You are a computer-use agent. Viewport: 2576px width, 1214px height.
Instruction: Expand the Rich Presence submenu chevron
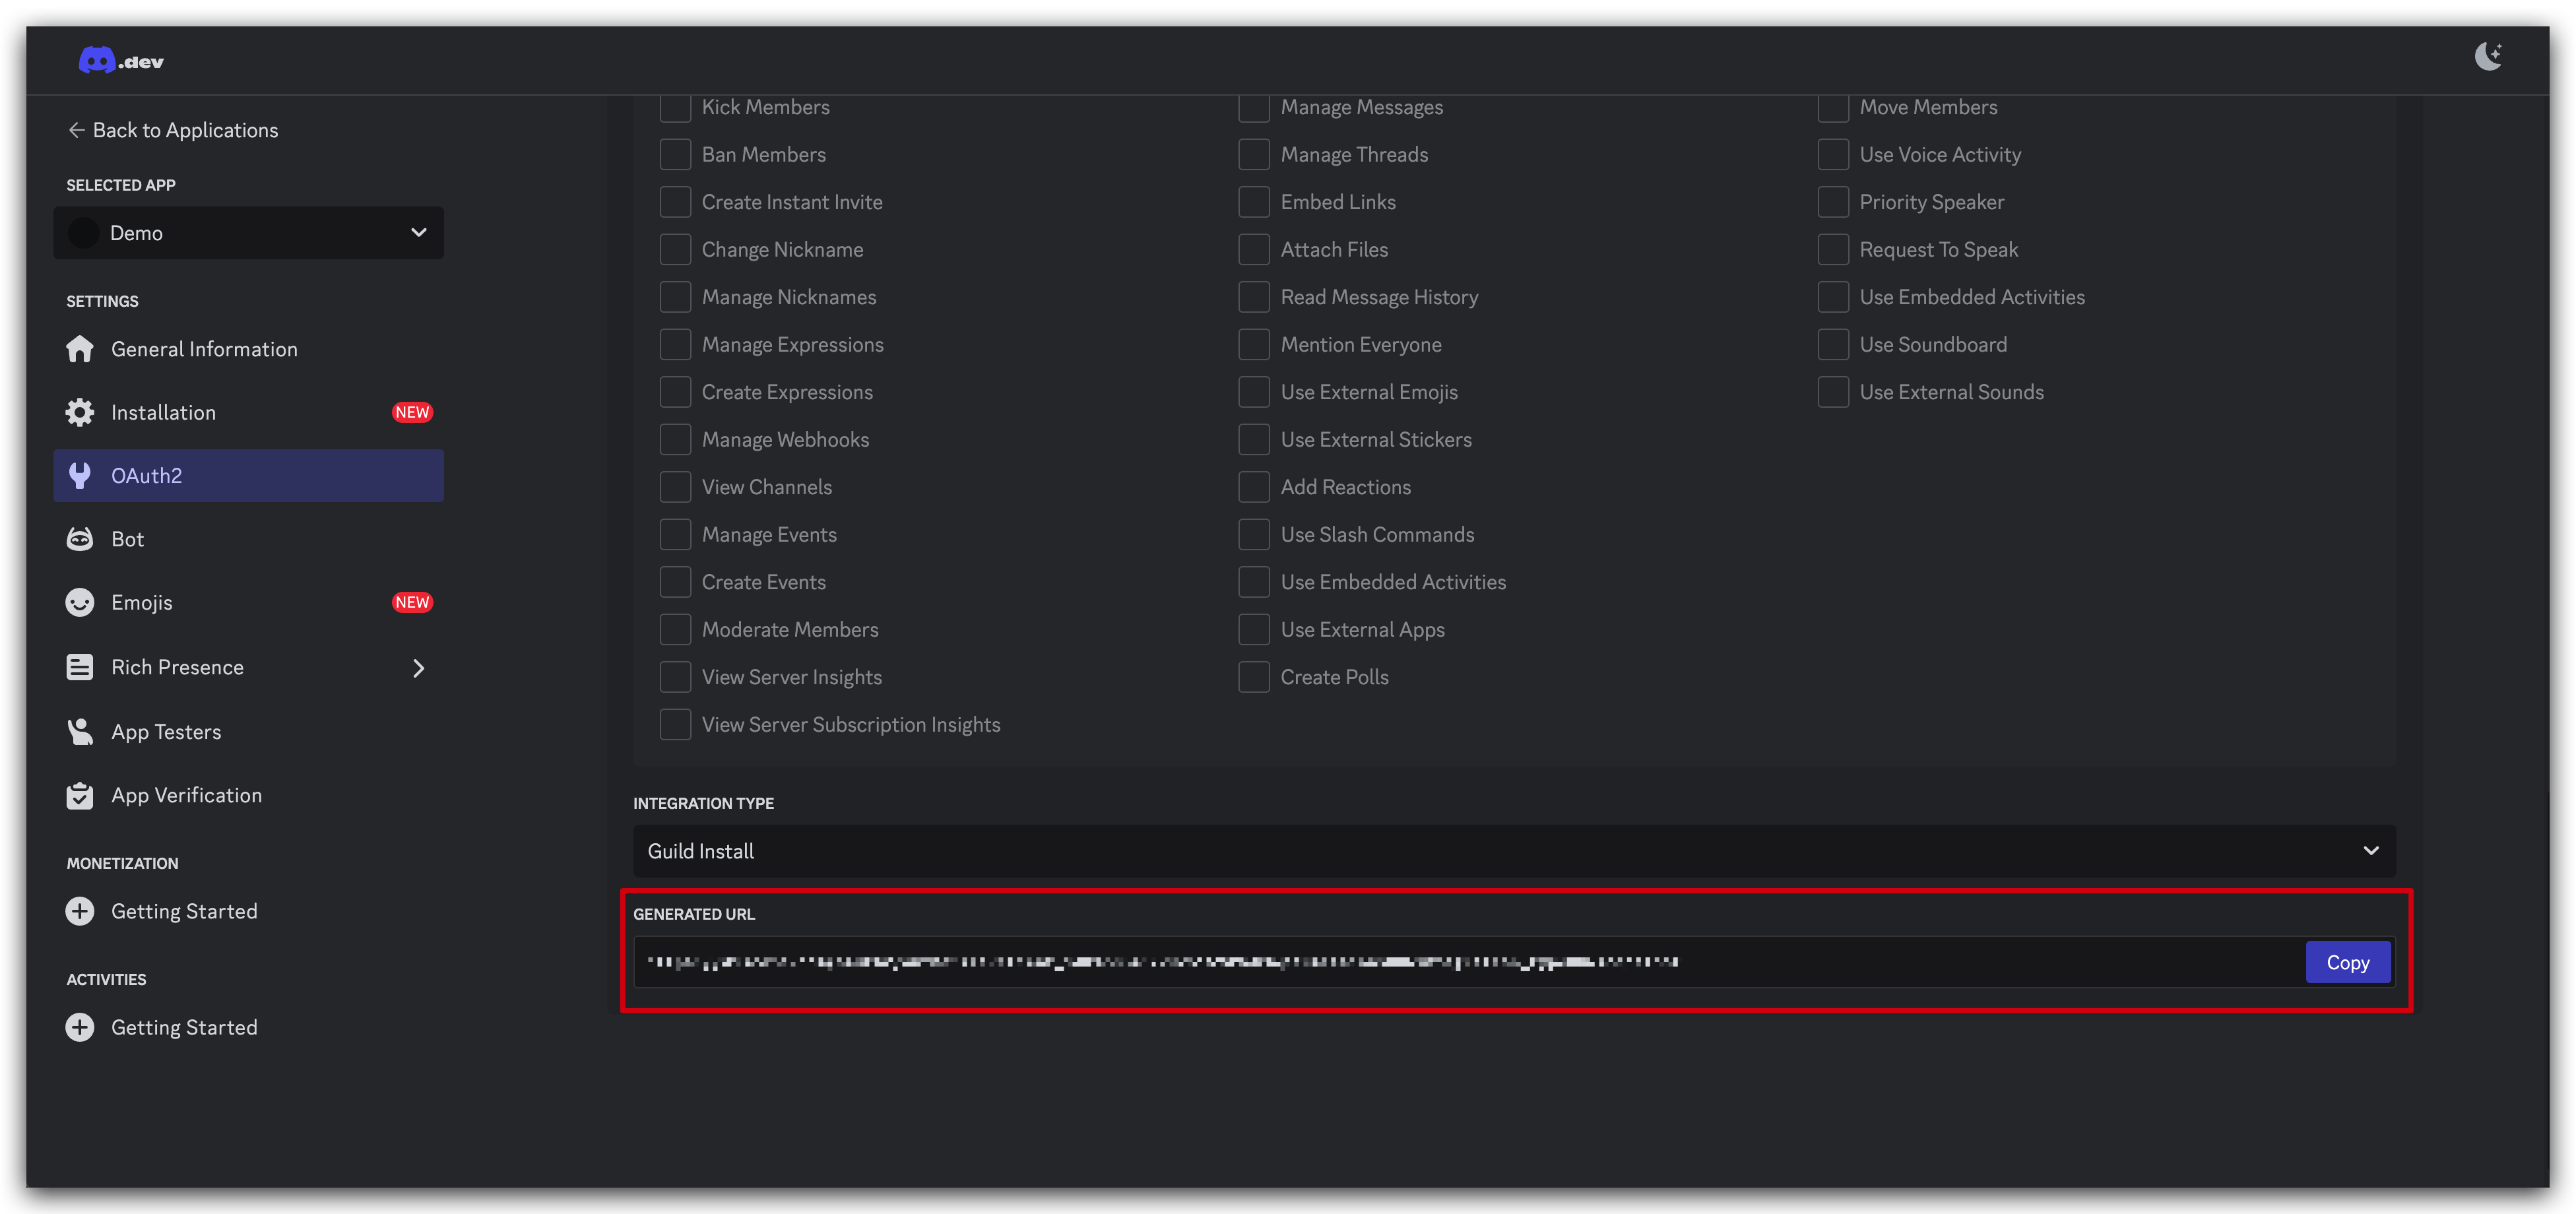[x=419, y=668]
